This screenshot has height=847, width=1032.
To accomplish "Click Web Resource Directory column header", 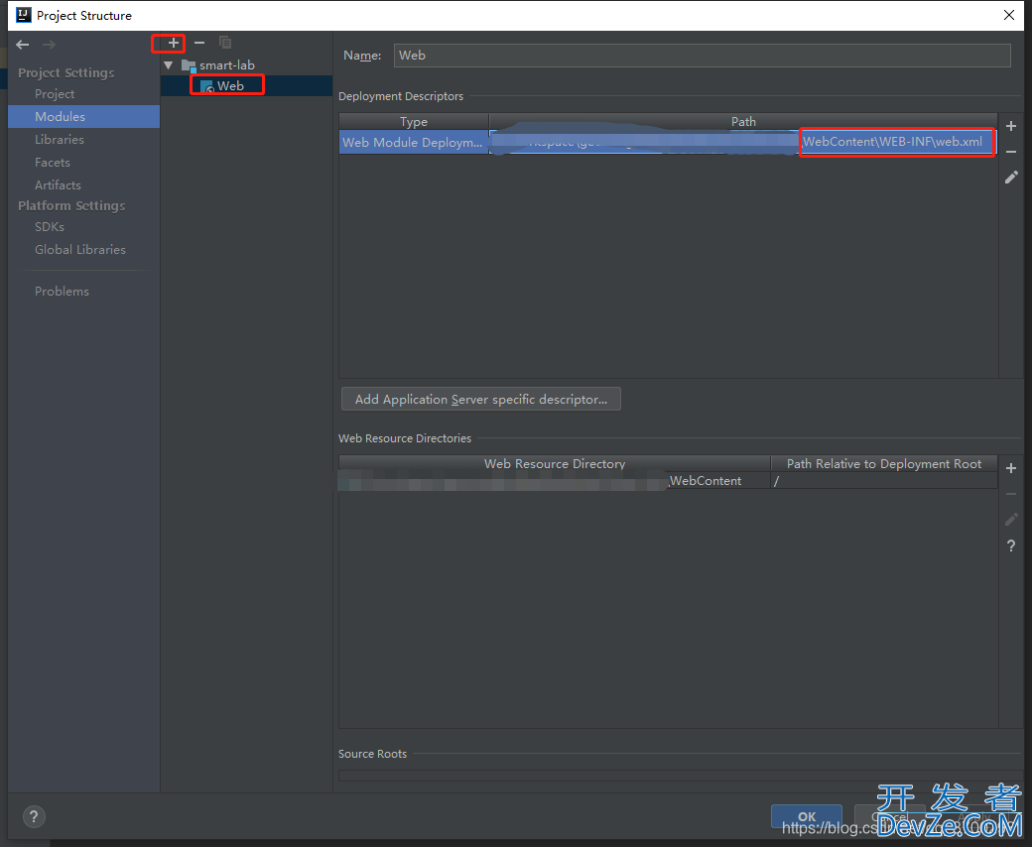I will [554, 463].
